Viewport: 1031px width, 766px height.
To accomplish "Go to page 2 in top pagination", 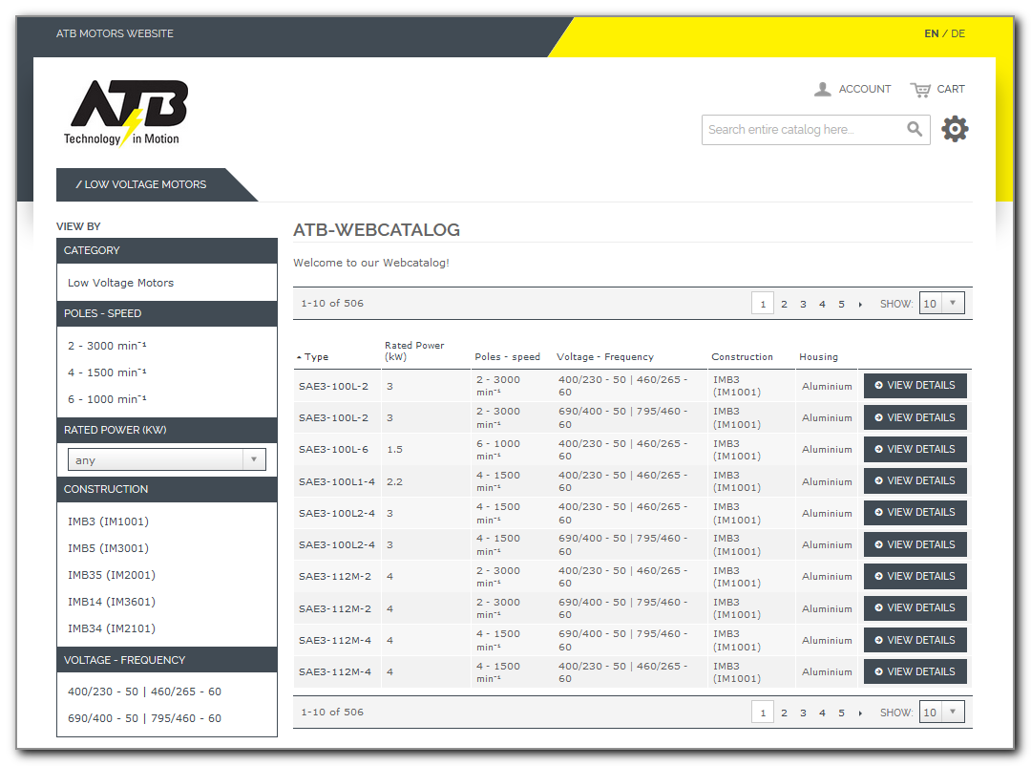I will (784, 304).
